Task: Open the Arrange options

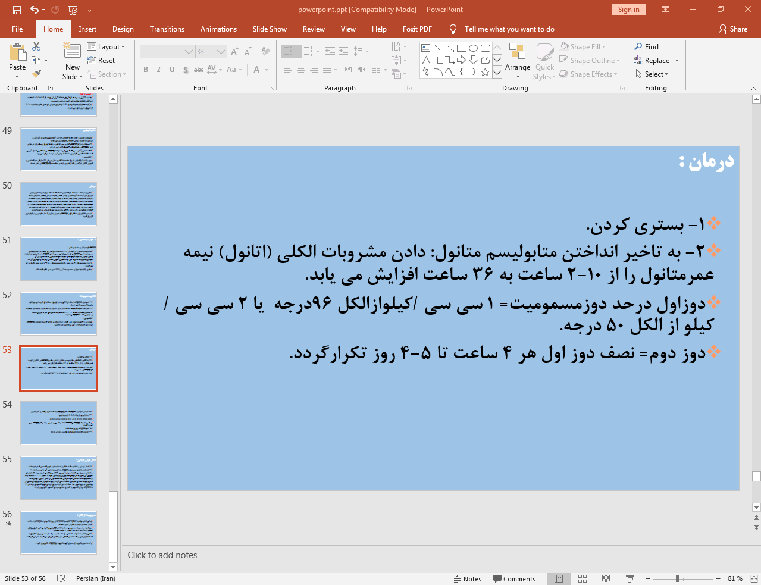Action: point(518,61)
